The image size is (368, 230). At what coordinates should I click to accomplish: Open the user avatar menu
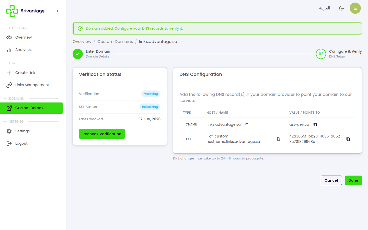coord(355,8)
